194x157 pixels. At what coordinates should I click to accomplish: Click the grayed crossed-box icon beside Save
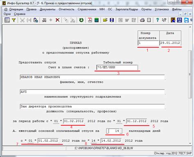120,20
